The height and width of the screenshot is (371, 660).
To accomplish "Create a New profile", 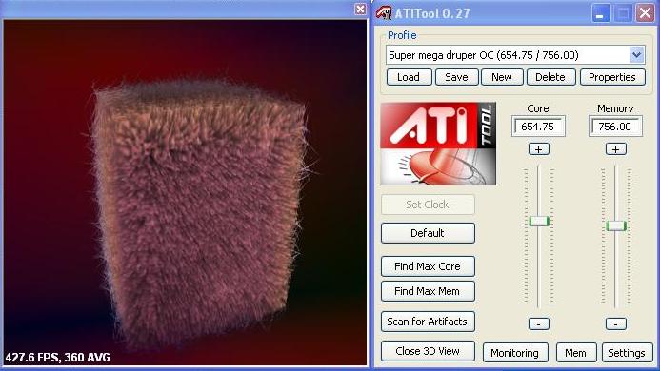I will tap(502, 77).
